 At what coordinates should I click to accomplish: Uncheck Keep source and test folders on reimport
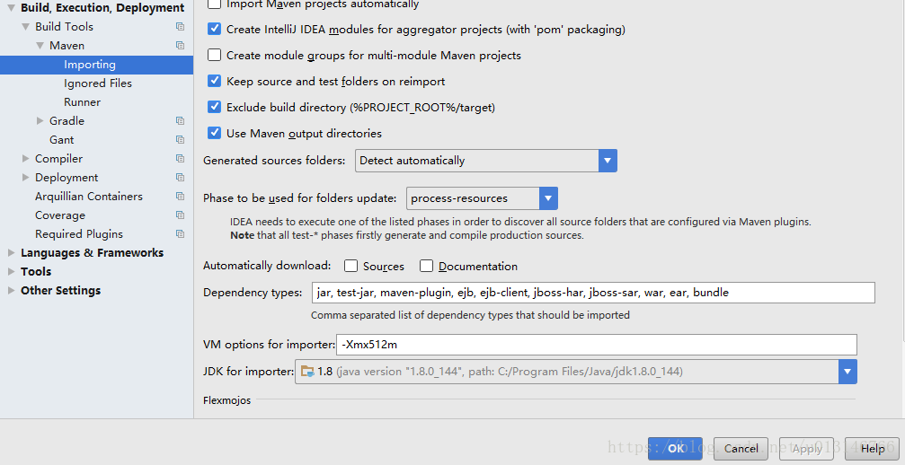click(214, 81)
